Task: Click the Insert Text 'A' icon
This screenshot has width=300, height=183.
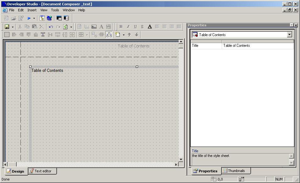Action: coord(101,27)
